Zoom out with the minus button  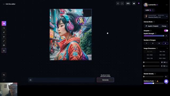click(122, 3)
